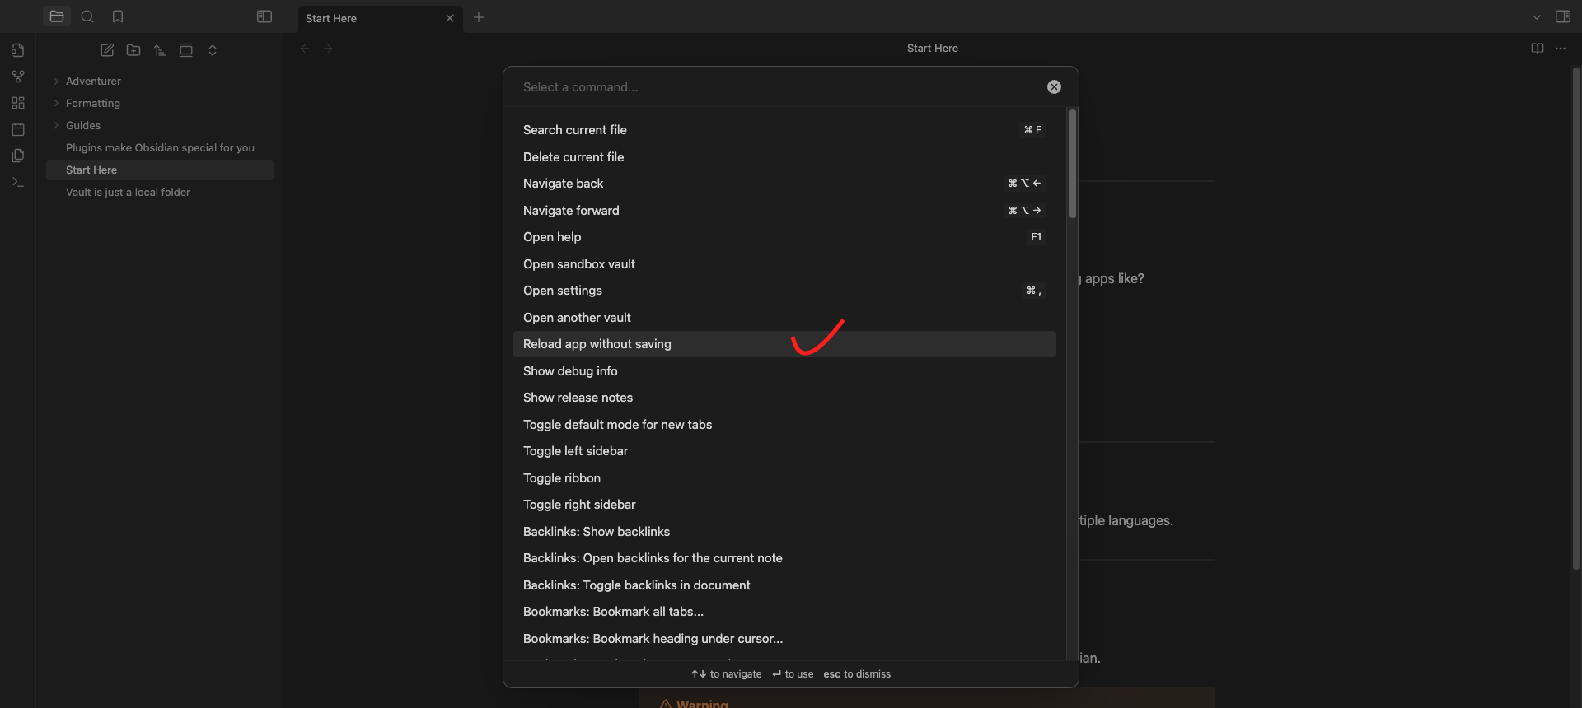This screenshot has height=708, width=1582.
Task: Open the quick switcher ribbon icon
Action: tap(18, 50)
